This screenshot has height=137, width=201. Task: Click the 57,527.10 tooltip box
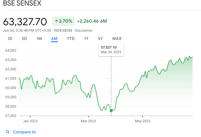[x=111, y=50]
